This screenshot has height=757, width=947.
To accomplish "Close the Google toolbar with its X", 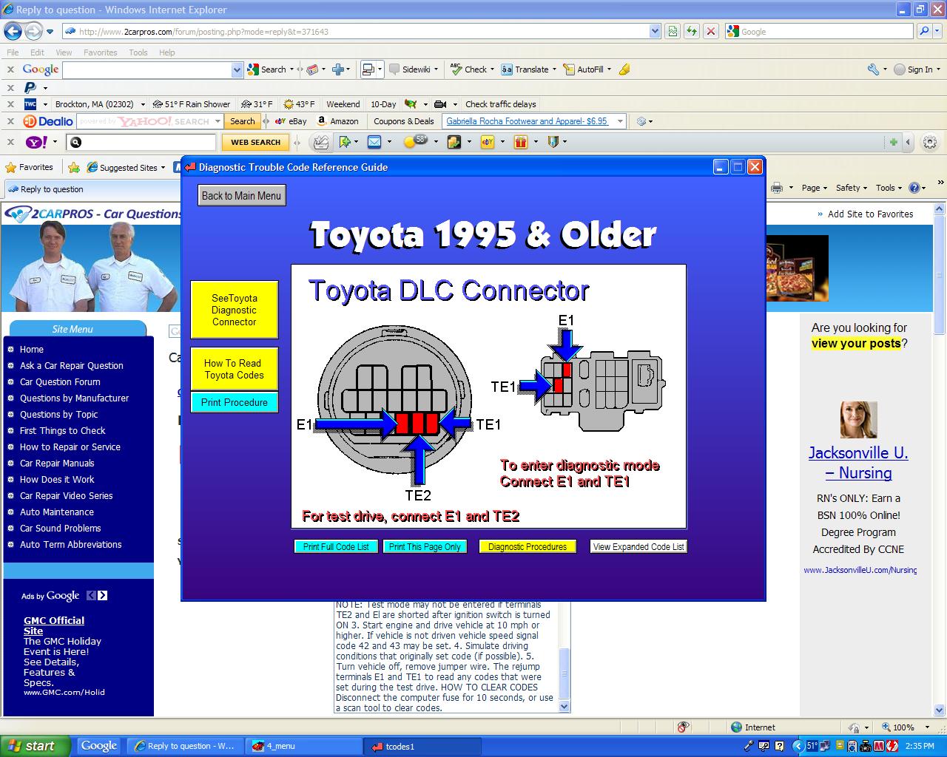I will click(x=10, y=69).
